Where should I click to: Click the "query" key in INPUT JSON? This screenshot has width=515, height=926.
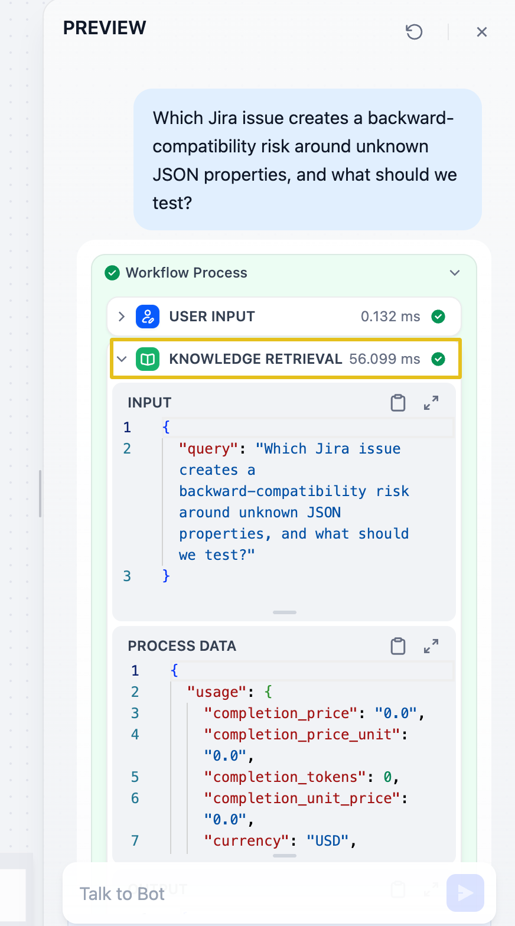coord(208,449)
